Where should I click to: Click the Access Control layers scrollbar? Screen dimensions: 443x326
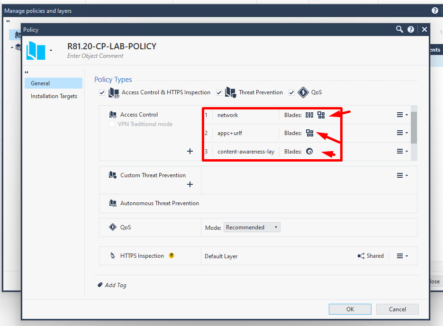(x=414, y=128)
